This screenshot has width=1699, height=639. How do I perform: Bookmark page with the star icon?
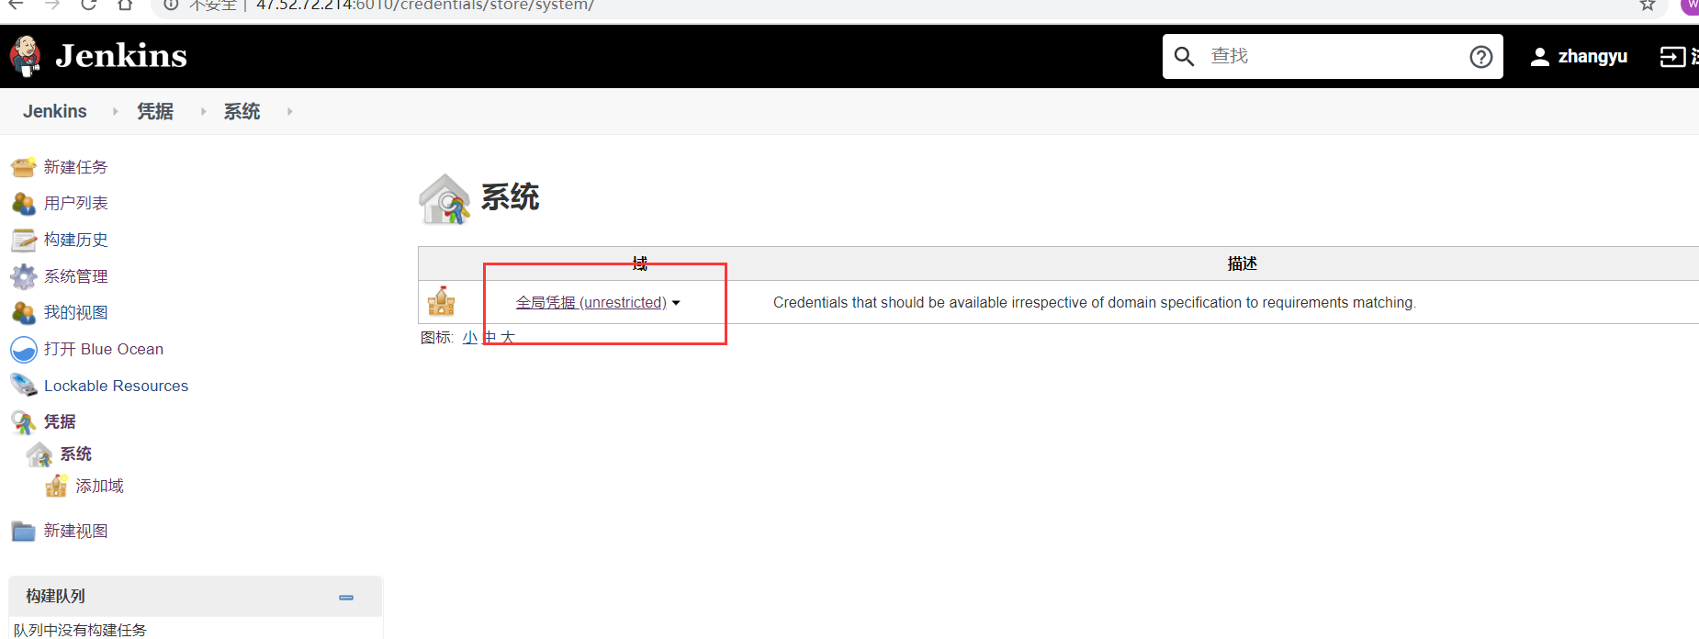[x=1648, y=5]
